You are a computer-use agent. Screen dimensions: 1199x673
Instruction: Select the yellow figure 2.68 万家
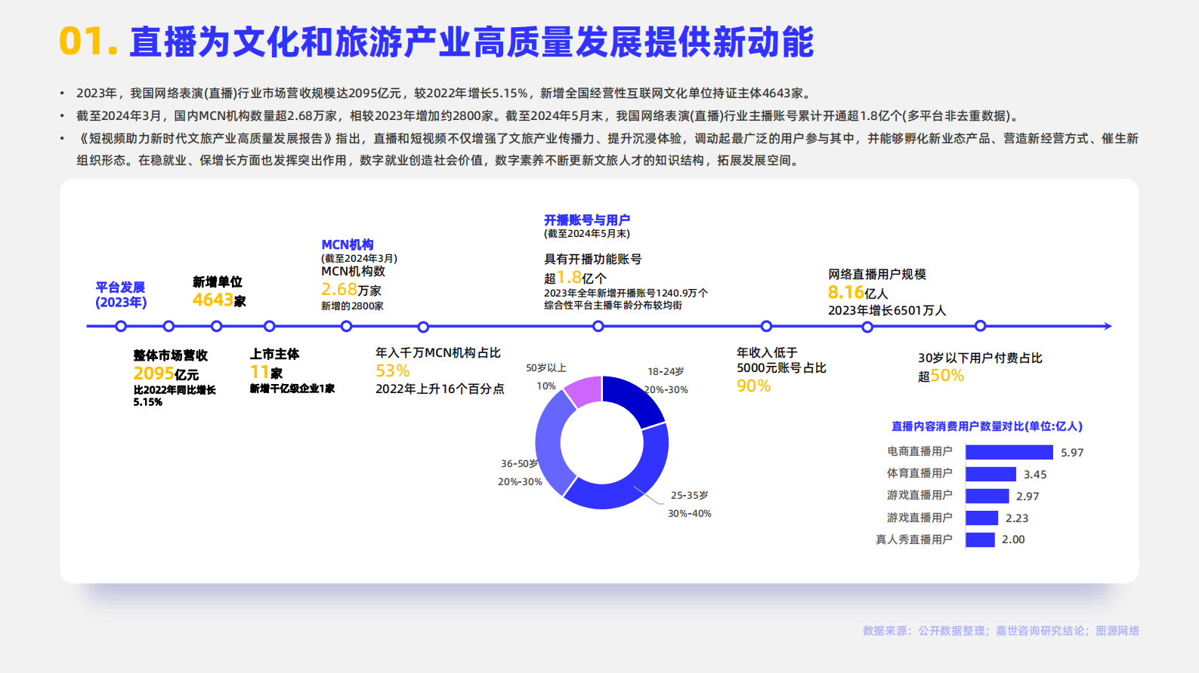pyautogui.click(x=351, y=290)
